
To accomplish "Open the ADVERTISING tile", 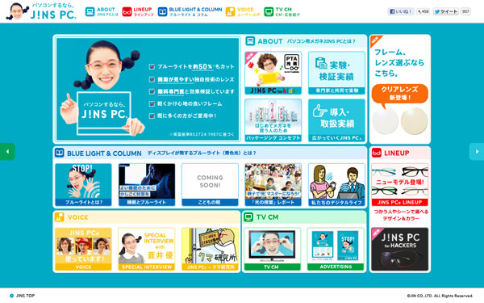I will (336, 249).
